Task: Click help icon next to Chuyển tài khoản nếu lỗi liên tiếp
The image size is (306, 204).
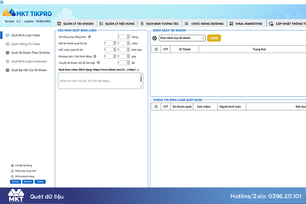Action: [98, 63]
